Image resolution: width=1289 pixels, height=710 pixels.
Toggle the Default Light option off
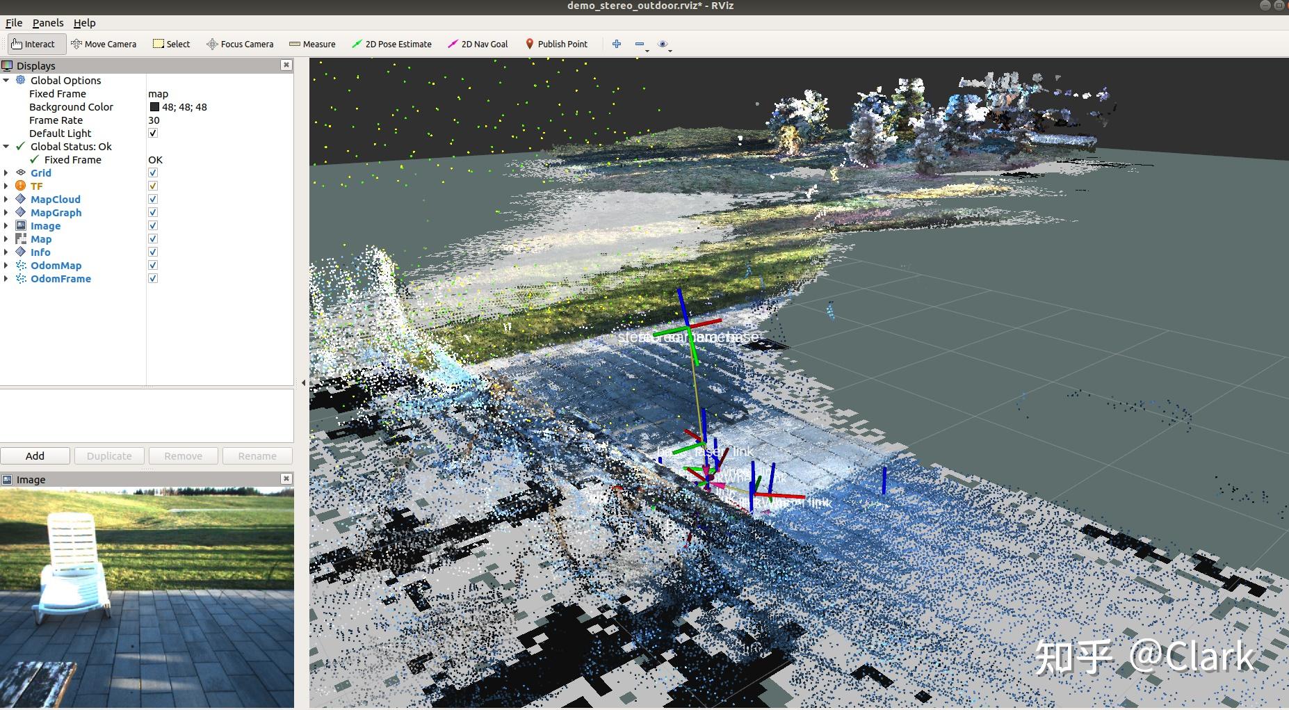tap(152, 132)
